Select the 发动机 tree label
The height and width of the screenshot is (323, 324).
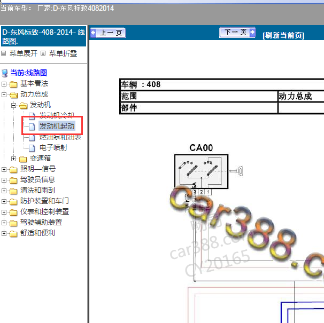[40, 105]
